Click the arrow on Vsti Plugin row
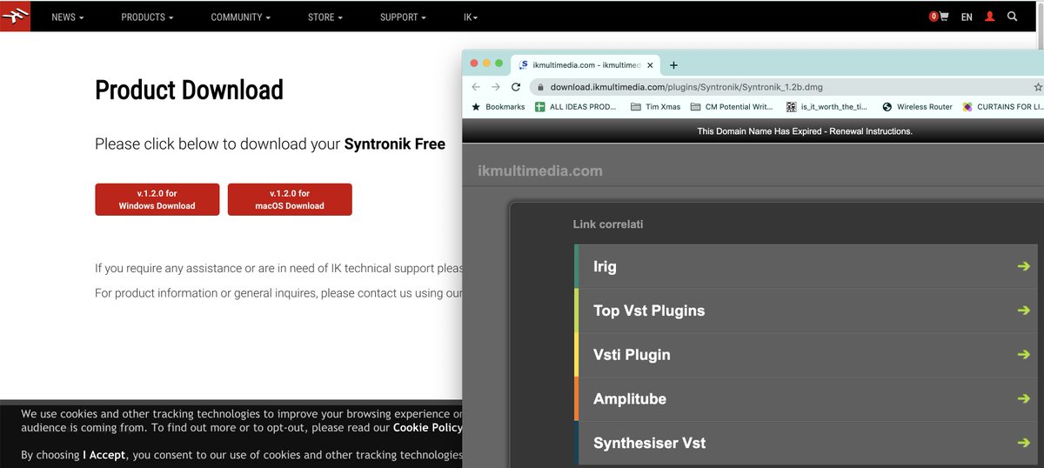This screenshot has width=1044, height=468. (x=1023, y=355)
